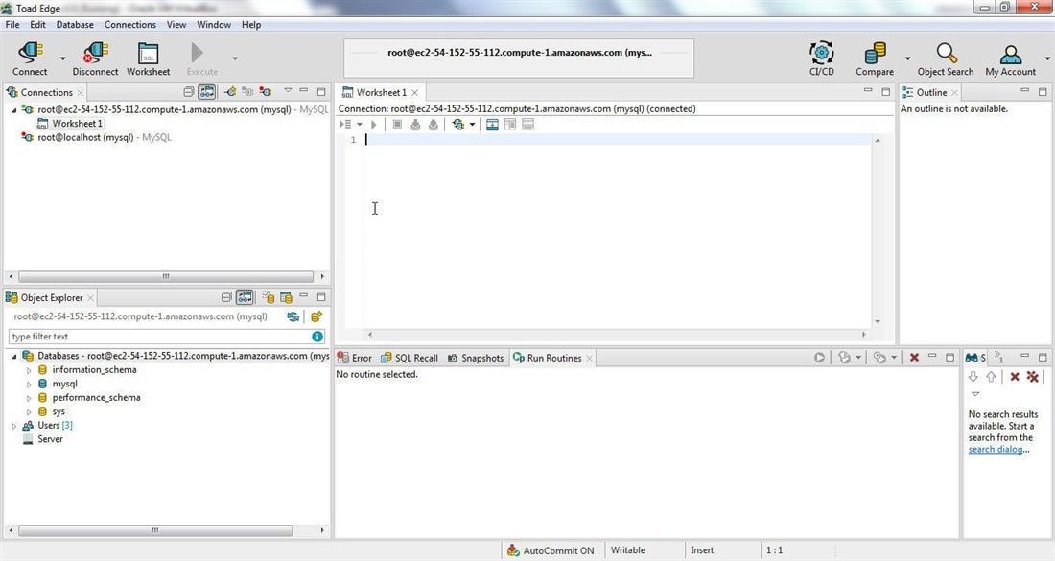The width and height of the screenshot is (1055, 561).
Task: Click the stop execution icon in worksheet toolbar
Action: click(397, 124)
